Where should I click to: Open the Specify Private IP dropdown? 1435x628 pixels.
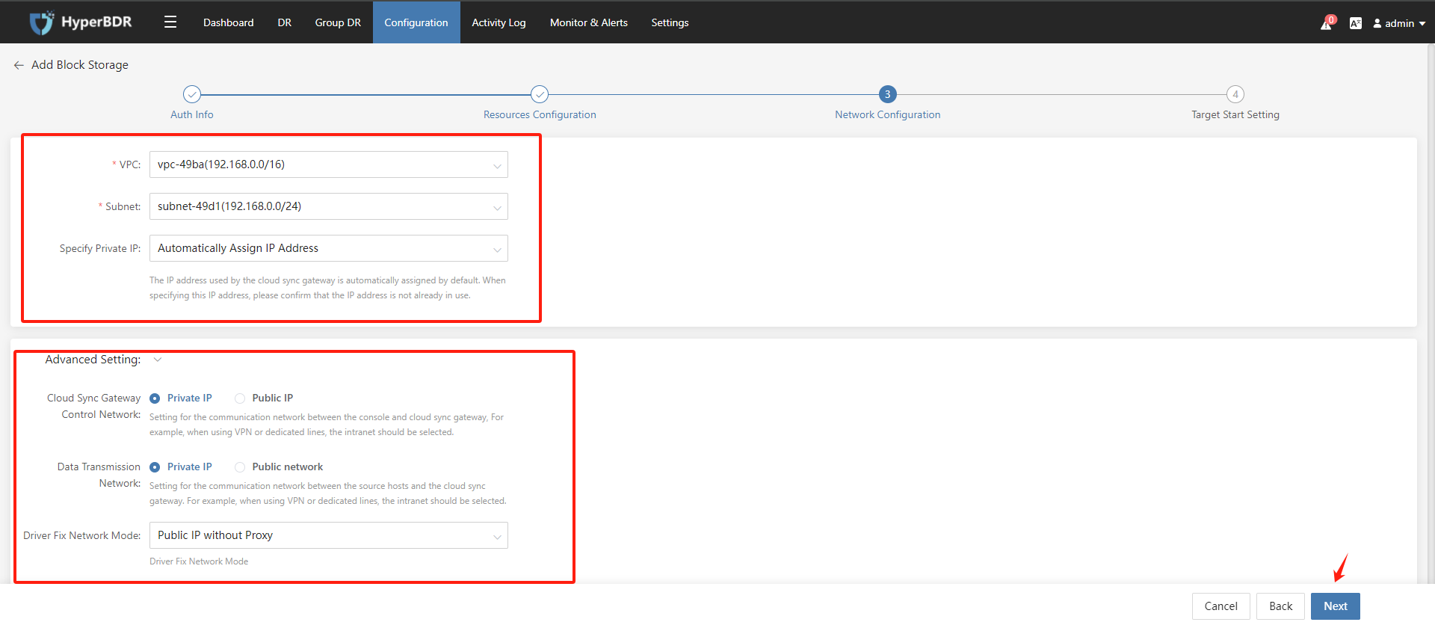tap(329, 248)
